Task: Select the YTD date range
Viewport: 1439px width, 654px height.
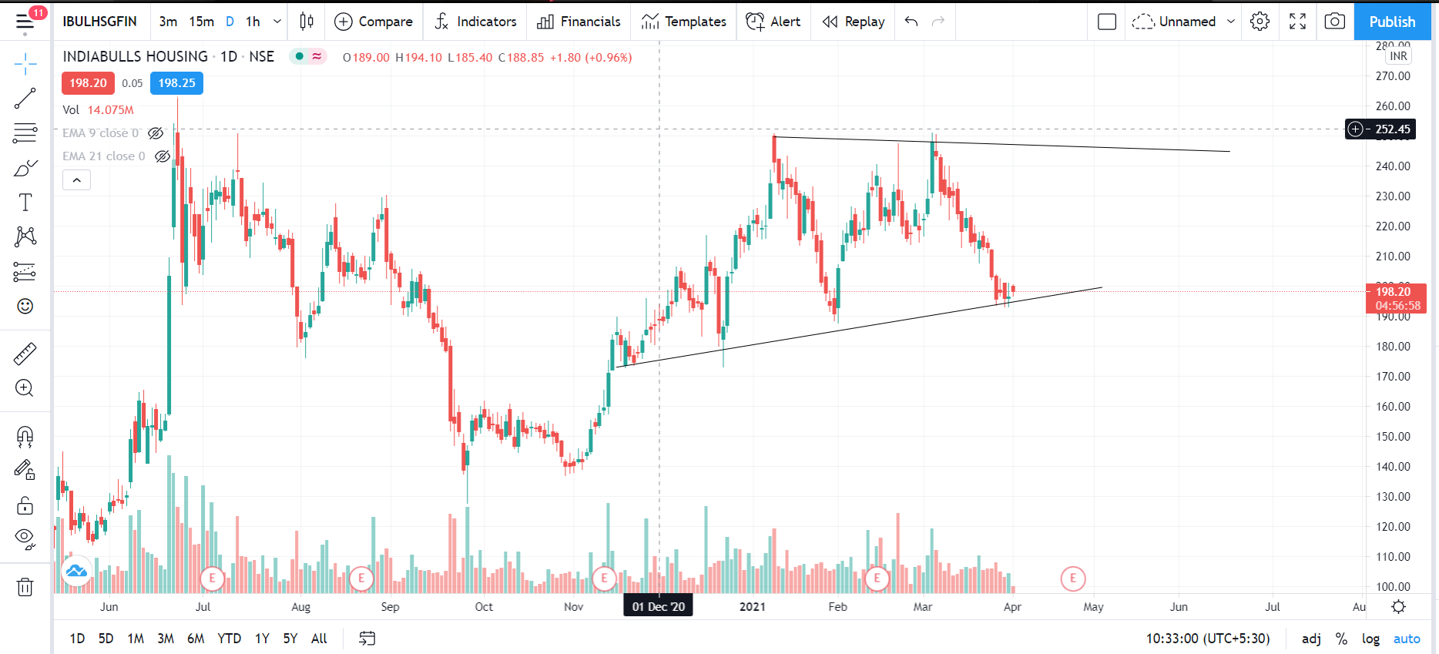Action: pos(229,639)
